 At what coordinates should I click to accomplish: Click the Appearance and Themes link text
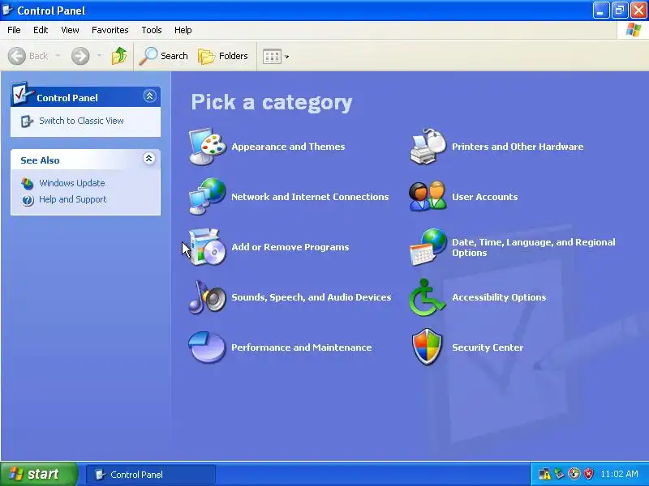point(288,147)
